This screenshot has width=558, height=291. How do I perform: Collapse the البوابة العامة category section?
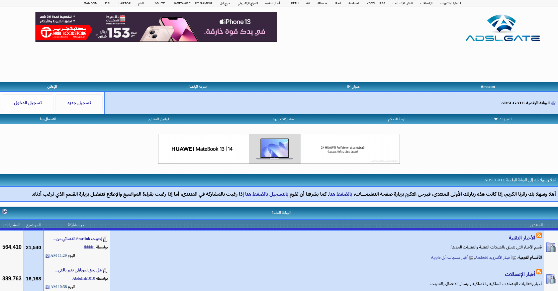pos(5,211)
